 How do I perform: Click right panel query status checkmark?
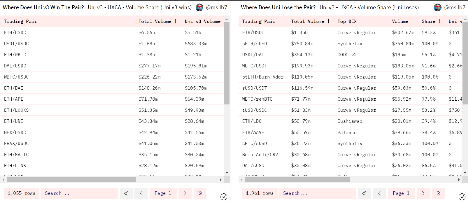click(x=462, y=197)
